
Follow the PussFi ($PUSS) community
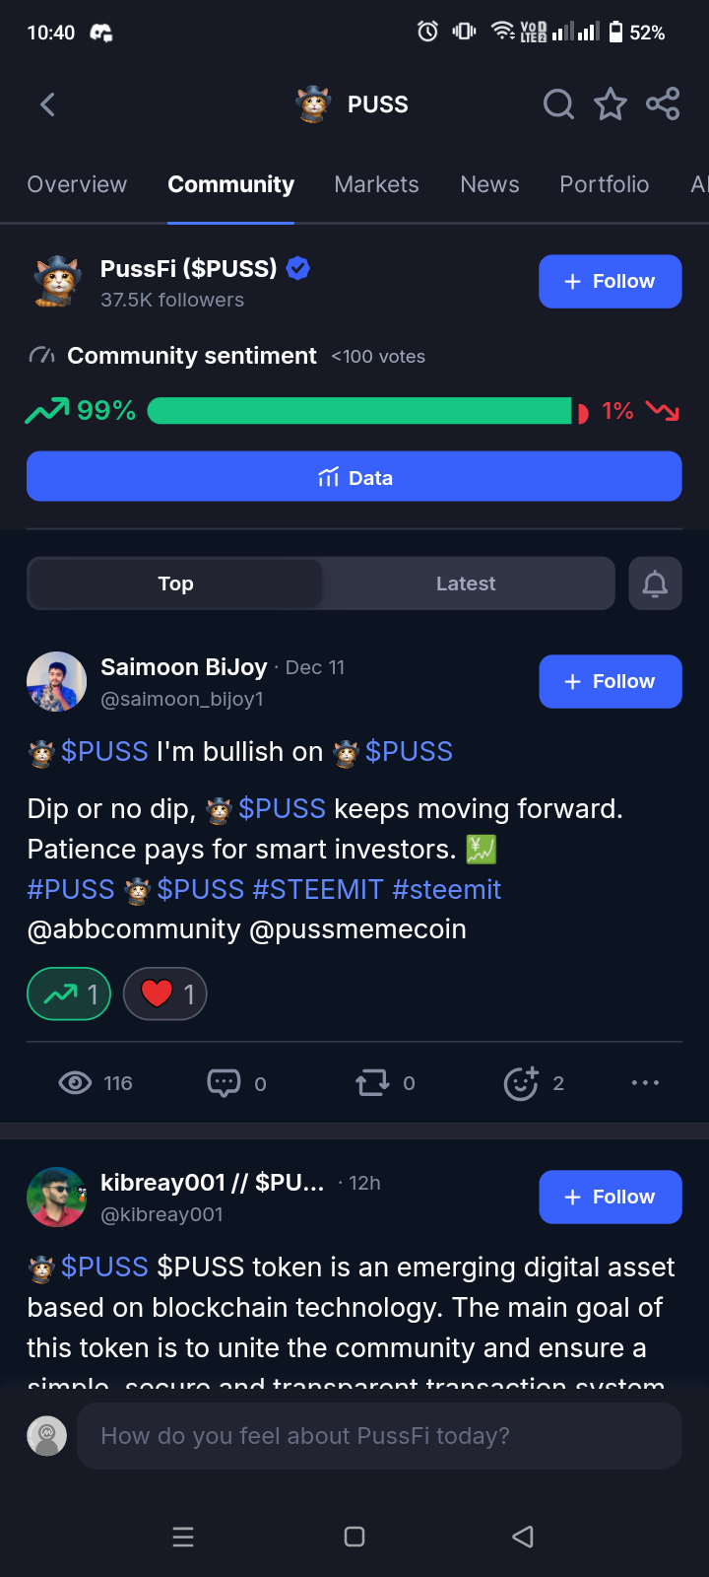(610, 282)
